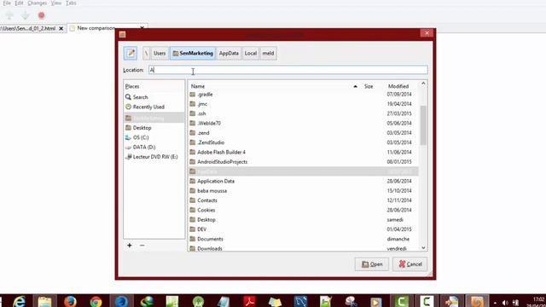Click in the Location text field

click(x=288, y=70)
